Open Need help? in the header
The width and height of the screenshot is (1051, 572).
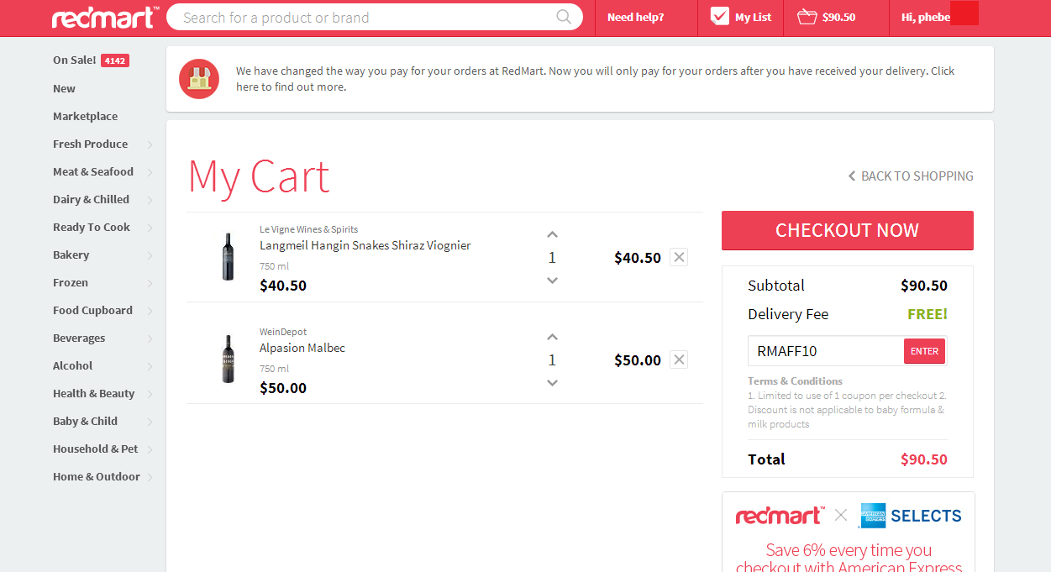tap(635, 17)
